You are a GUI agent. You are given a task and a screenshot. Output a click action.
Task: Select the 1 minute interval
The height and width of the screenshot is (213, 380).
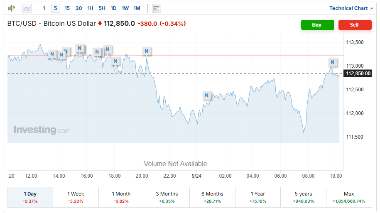44,8
